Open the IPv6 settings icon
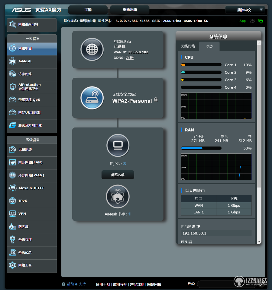The height and width of the screenshot is (290, 272). (x=12, y=201)
